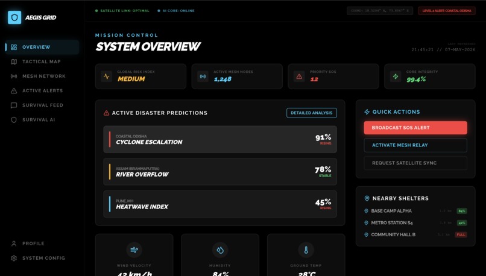The height and width of the screenshot is (276, 486).
Task: Click the System Overview heading
Action: coord(148,47)
